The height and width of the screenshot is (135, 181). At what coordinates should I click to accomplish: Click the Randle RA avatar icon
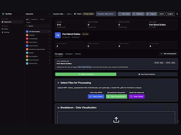coord(27,53)
